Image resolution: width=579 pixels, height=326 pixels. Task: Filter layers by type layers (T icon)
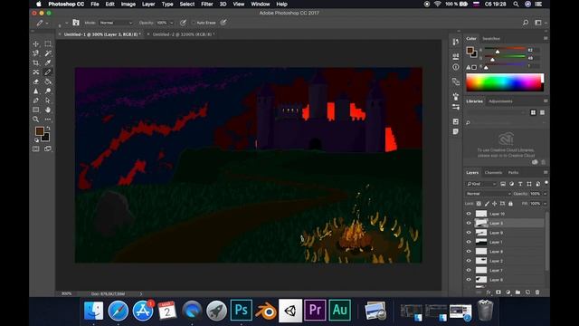click(520, 184)
